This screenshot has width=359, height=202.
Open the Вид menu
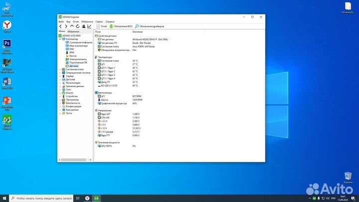pyautogui.click(x=68, y=21)
